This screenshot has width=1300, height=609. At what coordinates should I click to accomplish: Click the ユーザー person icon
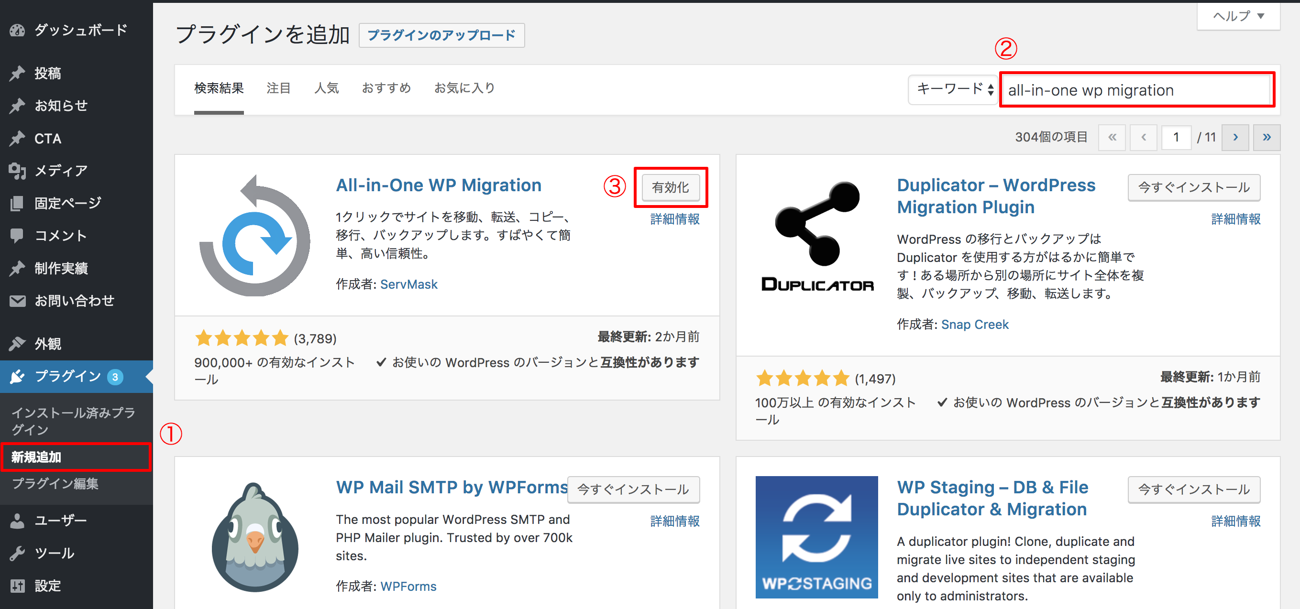[x=17, y=521]
